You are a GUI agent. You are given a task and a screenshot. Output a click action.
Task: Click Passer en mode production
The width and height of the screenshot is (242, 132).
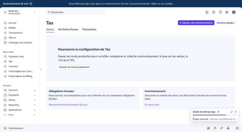click(74, 67)
